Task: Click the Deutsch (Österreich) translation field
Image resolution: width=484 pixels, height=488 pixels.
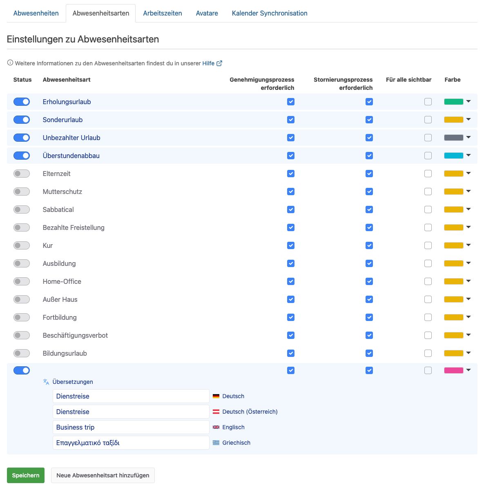Action: click(x=131, y=412)
